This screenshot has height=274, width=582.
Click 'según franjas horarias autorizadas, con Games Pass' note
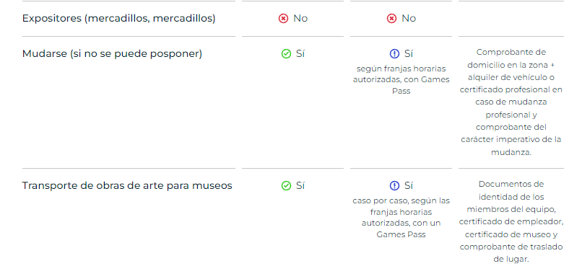pos(401,80)
